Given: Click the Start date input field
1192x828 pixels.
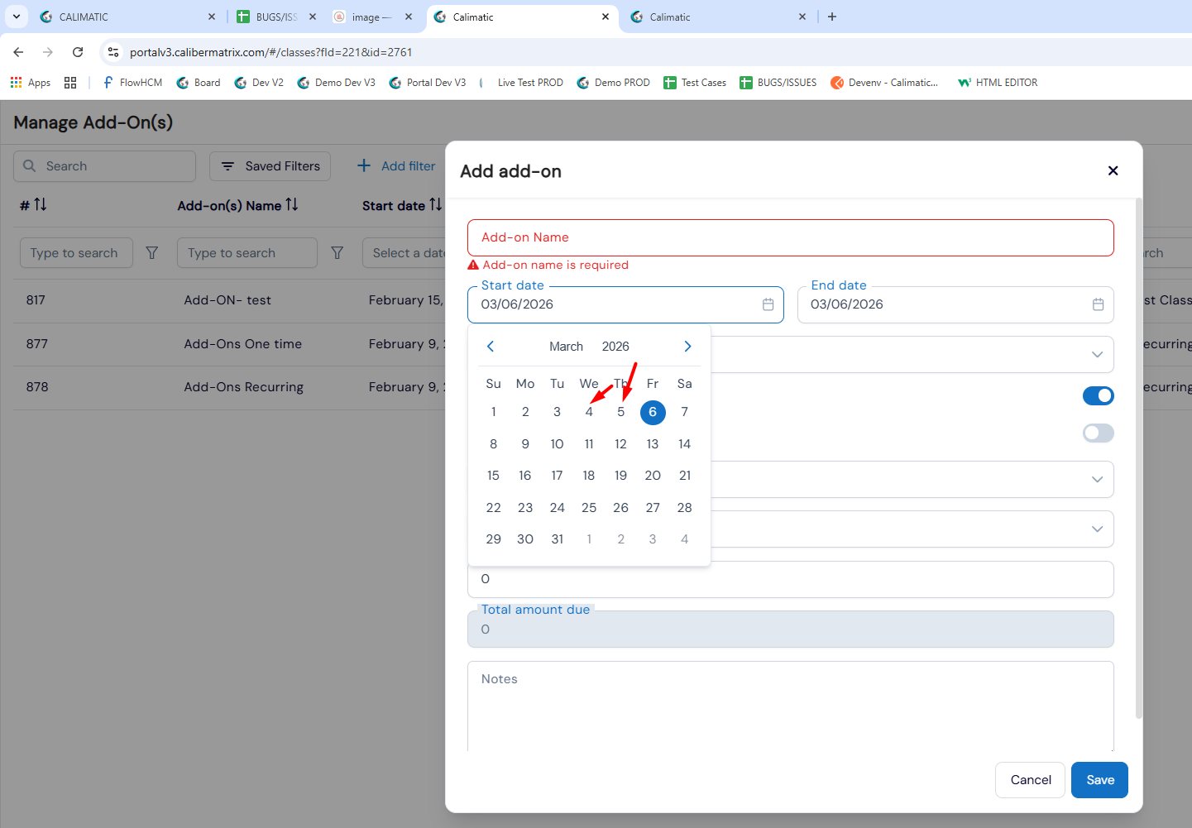Looking at the screenshot, I should 625,304.
